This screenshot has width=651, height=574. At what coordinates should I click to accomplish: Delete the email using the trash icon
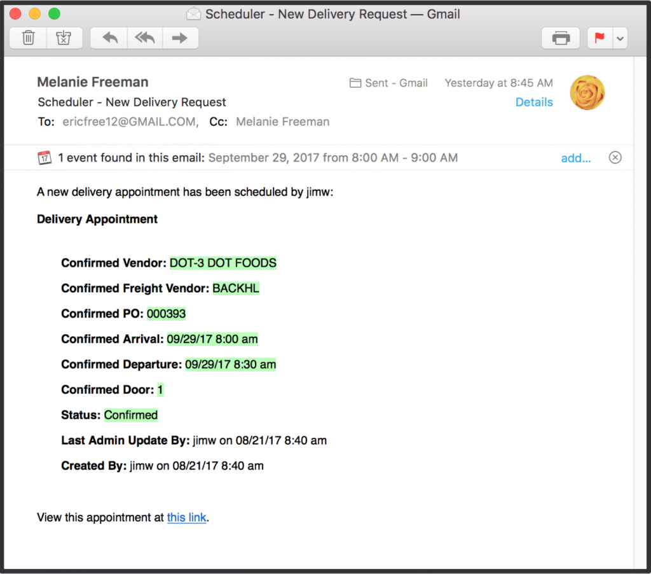tap(28, 38)
